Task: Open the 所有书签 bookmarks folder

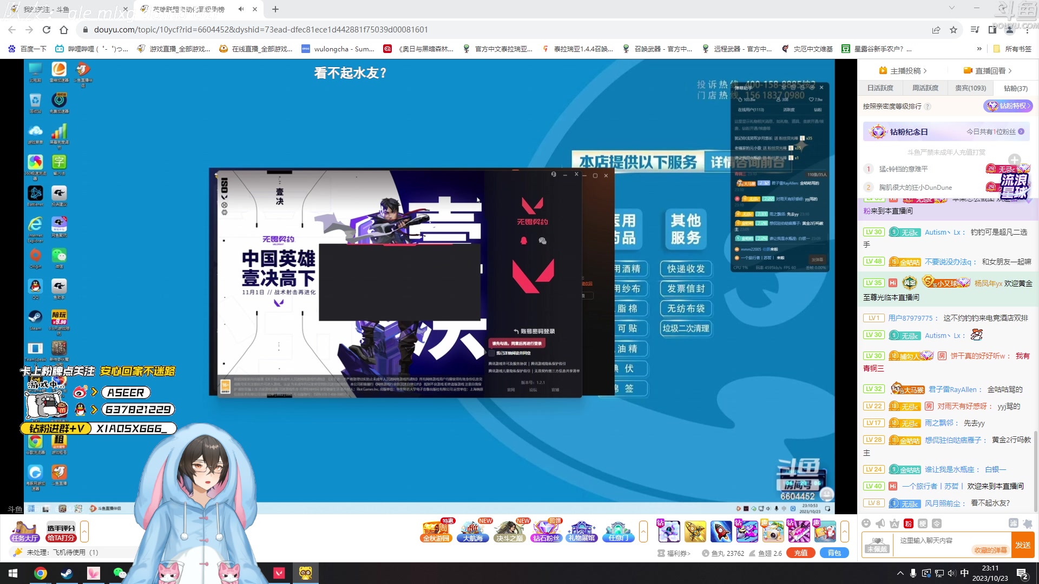Action: [x=1012, y=49]
